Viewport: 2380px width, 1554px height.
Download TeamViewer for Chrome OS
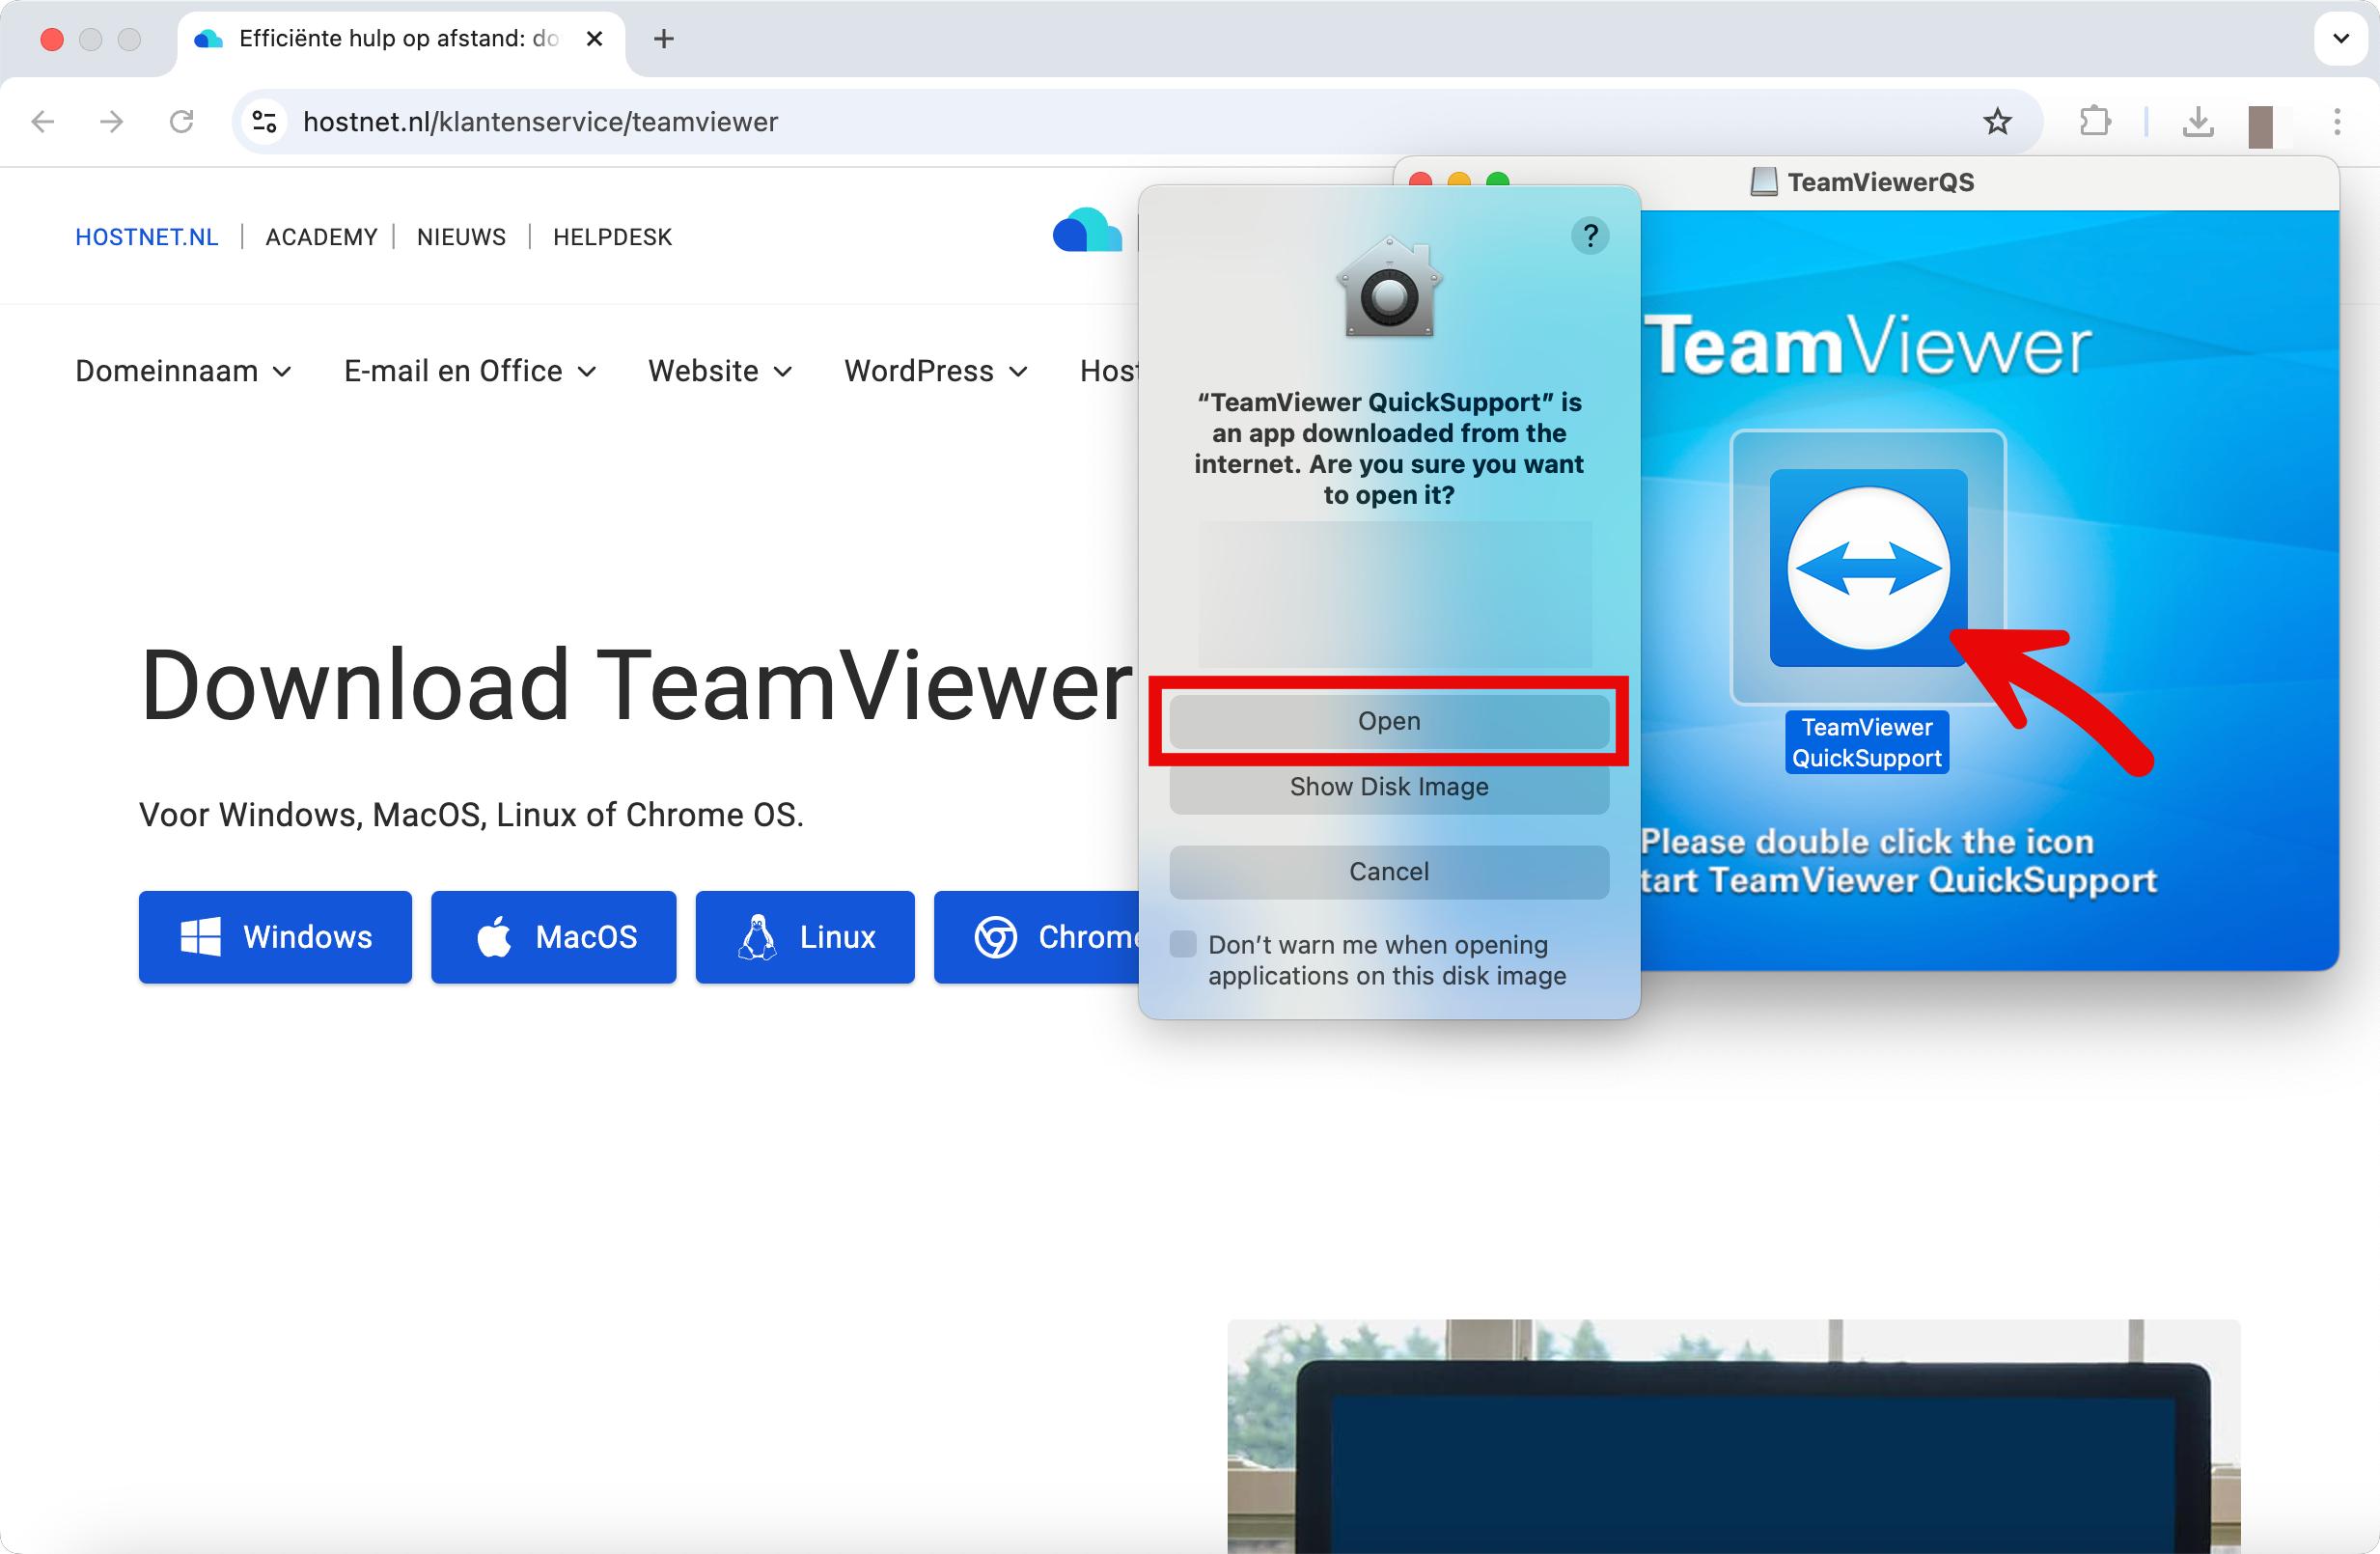1036,937
